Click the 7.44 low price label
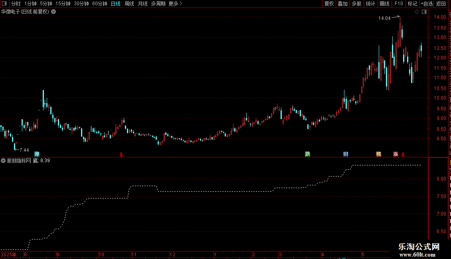451x259 pixels. click(24, 150)
